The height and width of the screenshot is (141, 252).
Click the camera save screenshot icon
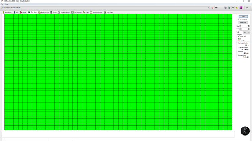(233, 7)
